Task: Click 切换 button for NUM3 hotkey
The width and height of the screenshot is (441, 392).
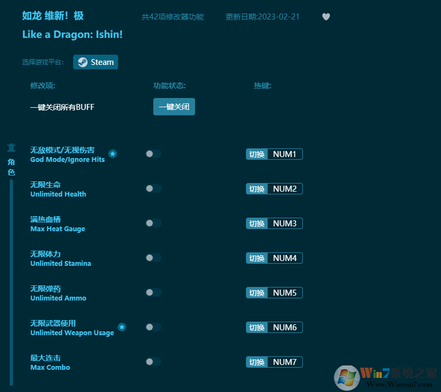Action: pyautogui.click(x=257, y=224)
